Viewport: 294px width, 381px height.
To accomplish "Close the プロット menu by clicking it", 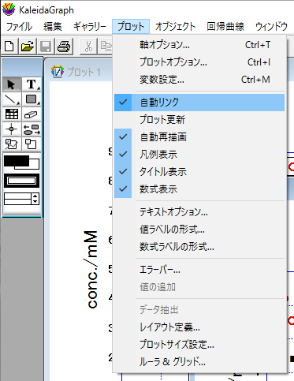I will tap(131, 27).
